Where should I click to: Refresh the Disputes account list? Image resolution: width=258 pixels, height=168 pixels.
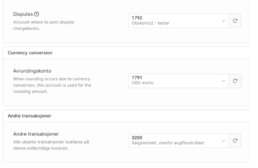[x=235, y=20]
